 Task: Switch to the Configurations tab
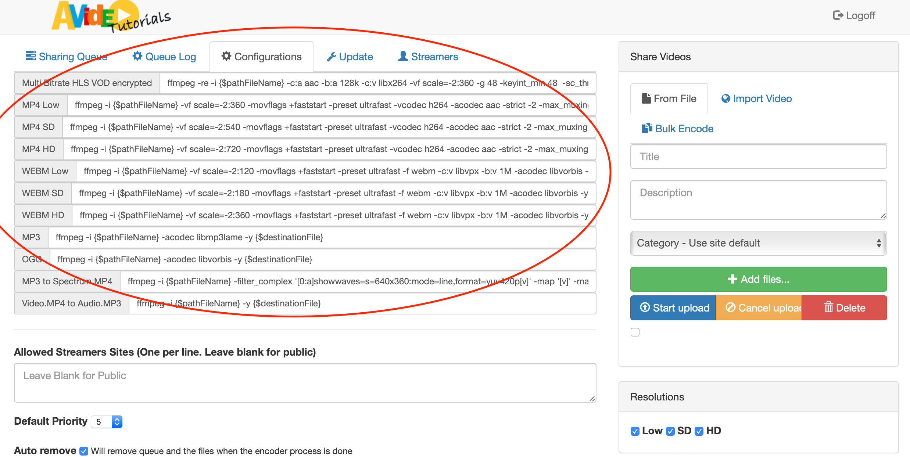point(261,57)
